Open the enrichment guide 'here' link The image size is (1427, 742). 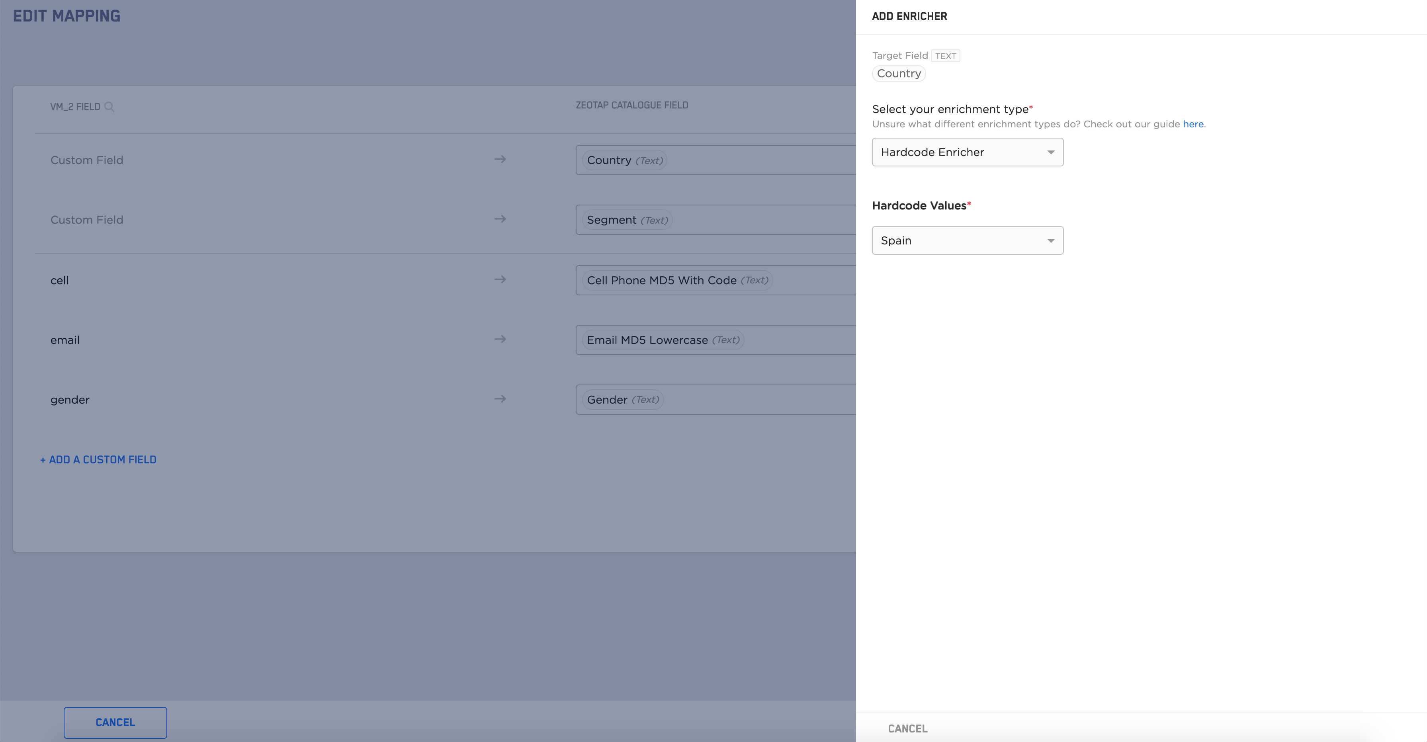1192,124
